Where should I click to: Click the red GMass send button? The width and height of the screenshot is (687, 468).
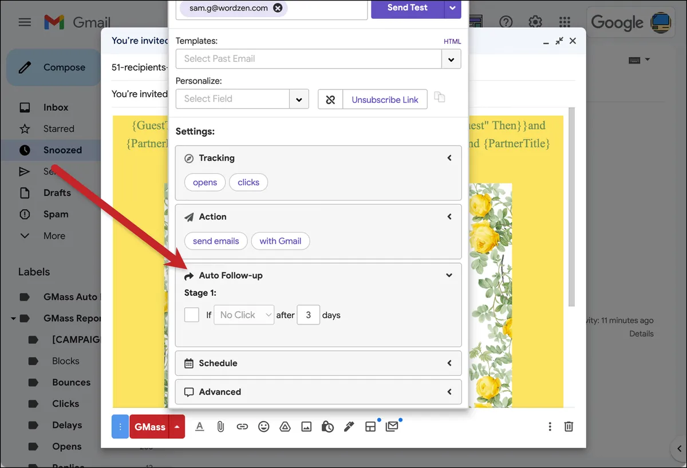coord(150,427)
